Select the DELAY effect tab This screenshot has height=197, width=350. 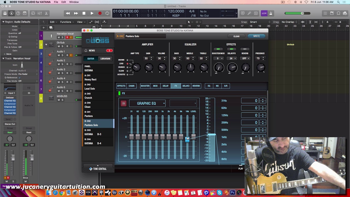pos(166,86)
